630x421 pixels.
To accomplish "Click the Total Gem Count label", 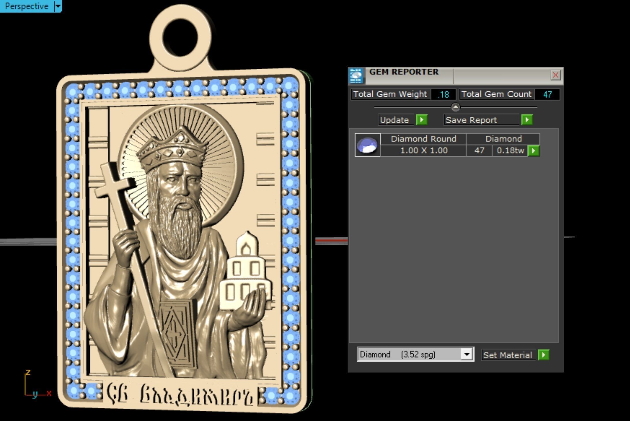I will [x=496, y=94].
